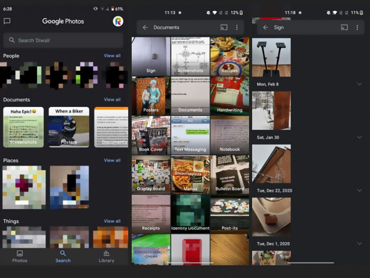
Task: Open three-dot menu in the Sign header
Action: (x=357, y=27)
